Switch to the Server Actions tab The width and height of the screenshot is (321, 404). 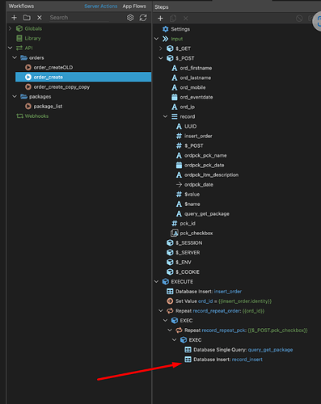click(x=101, y=6)
